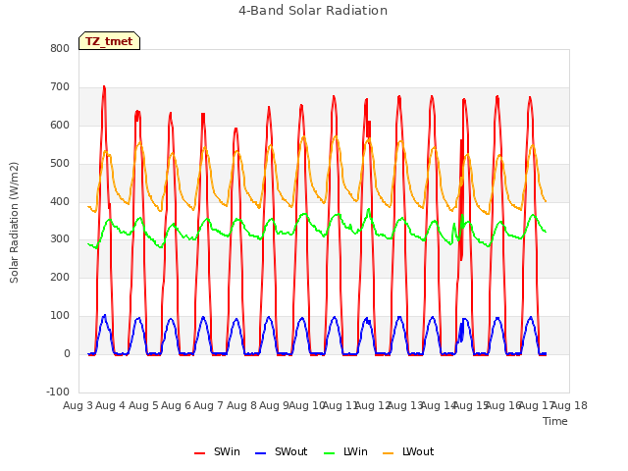Image resolution: width=628 pixels, height=471 pixels.
Task: Click the '800' y-axis tick label
Action: click(60, 48)
